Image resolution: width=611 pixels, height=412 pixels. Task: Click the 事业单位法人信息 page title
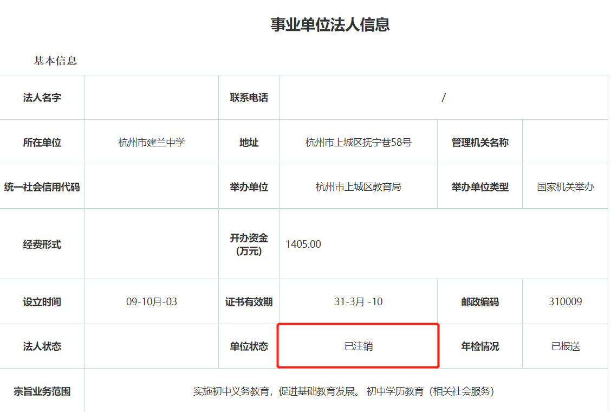point(330,24)
